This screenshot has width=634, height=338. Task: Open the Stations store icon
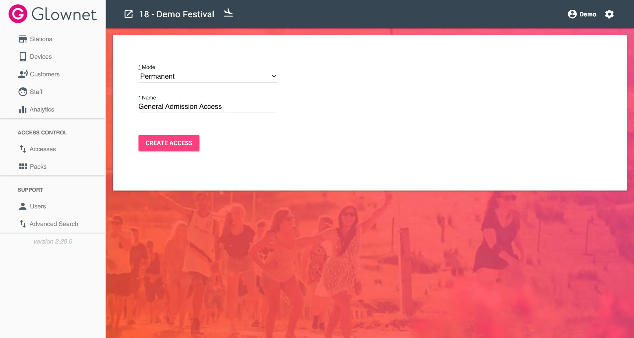23,39
